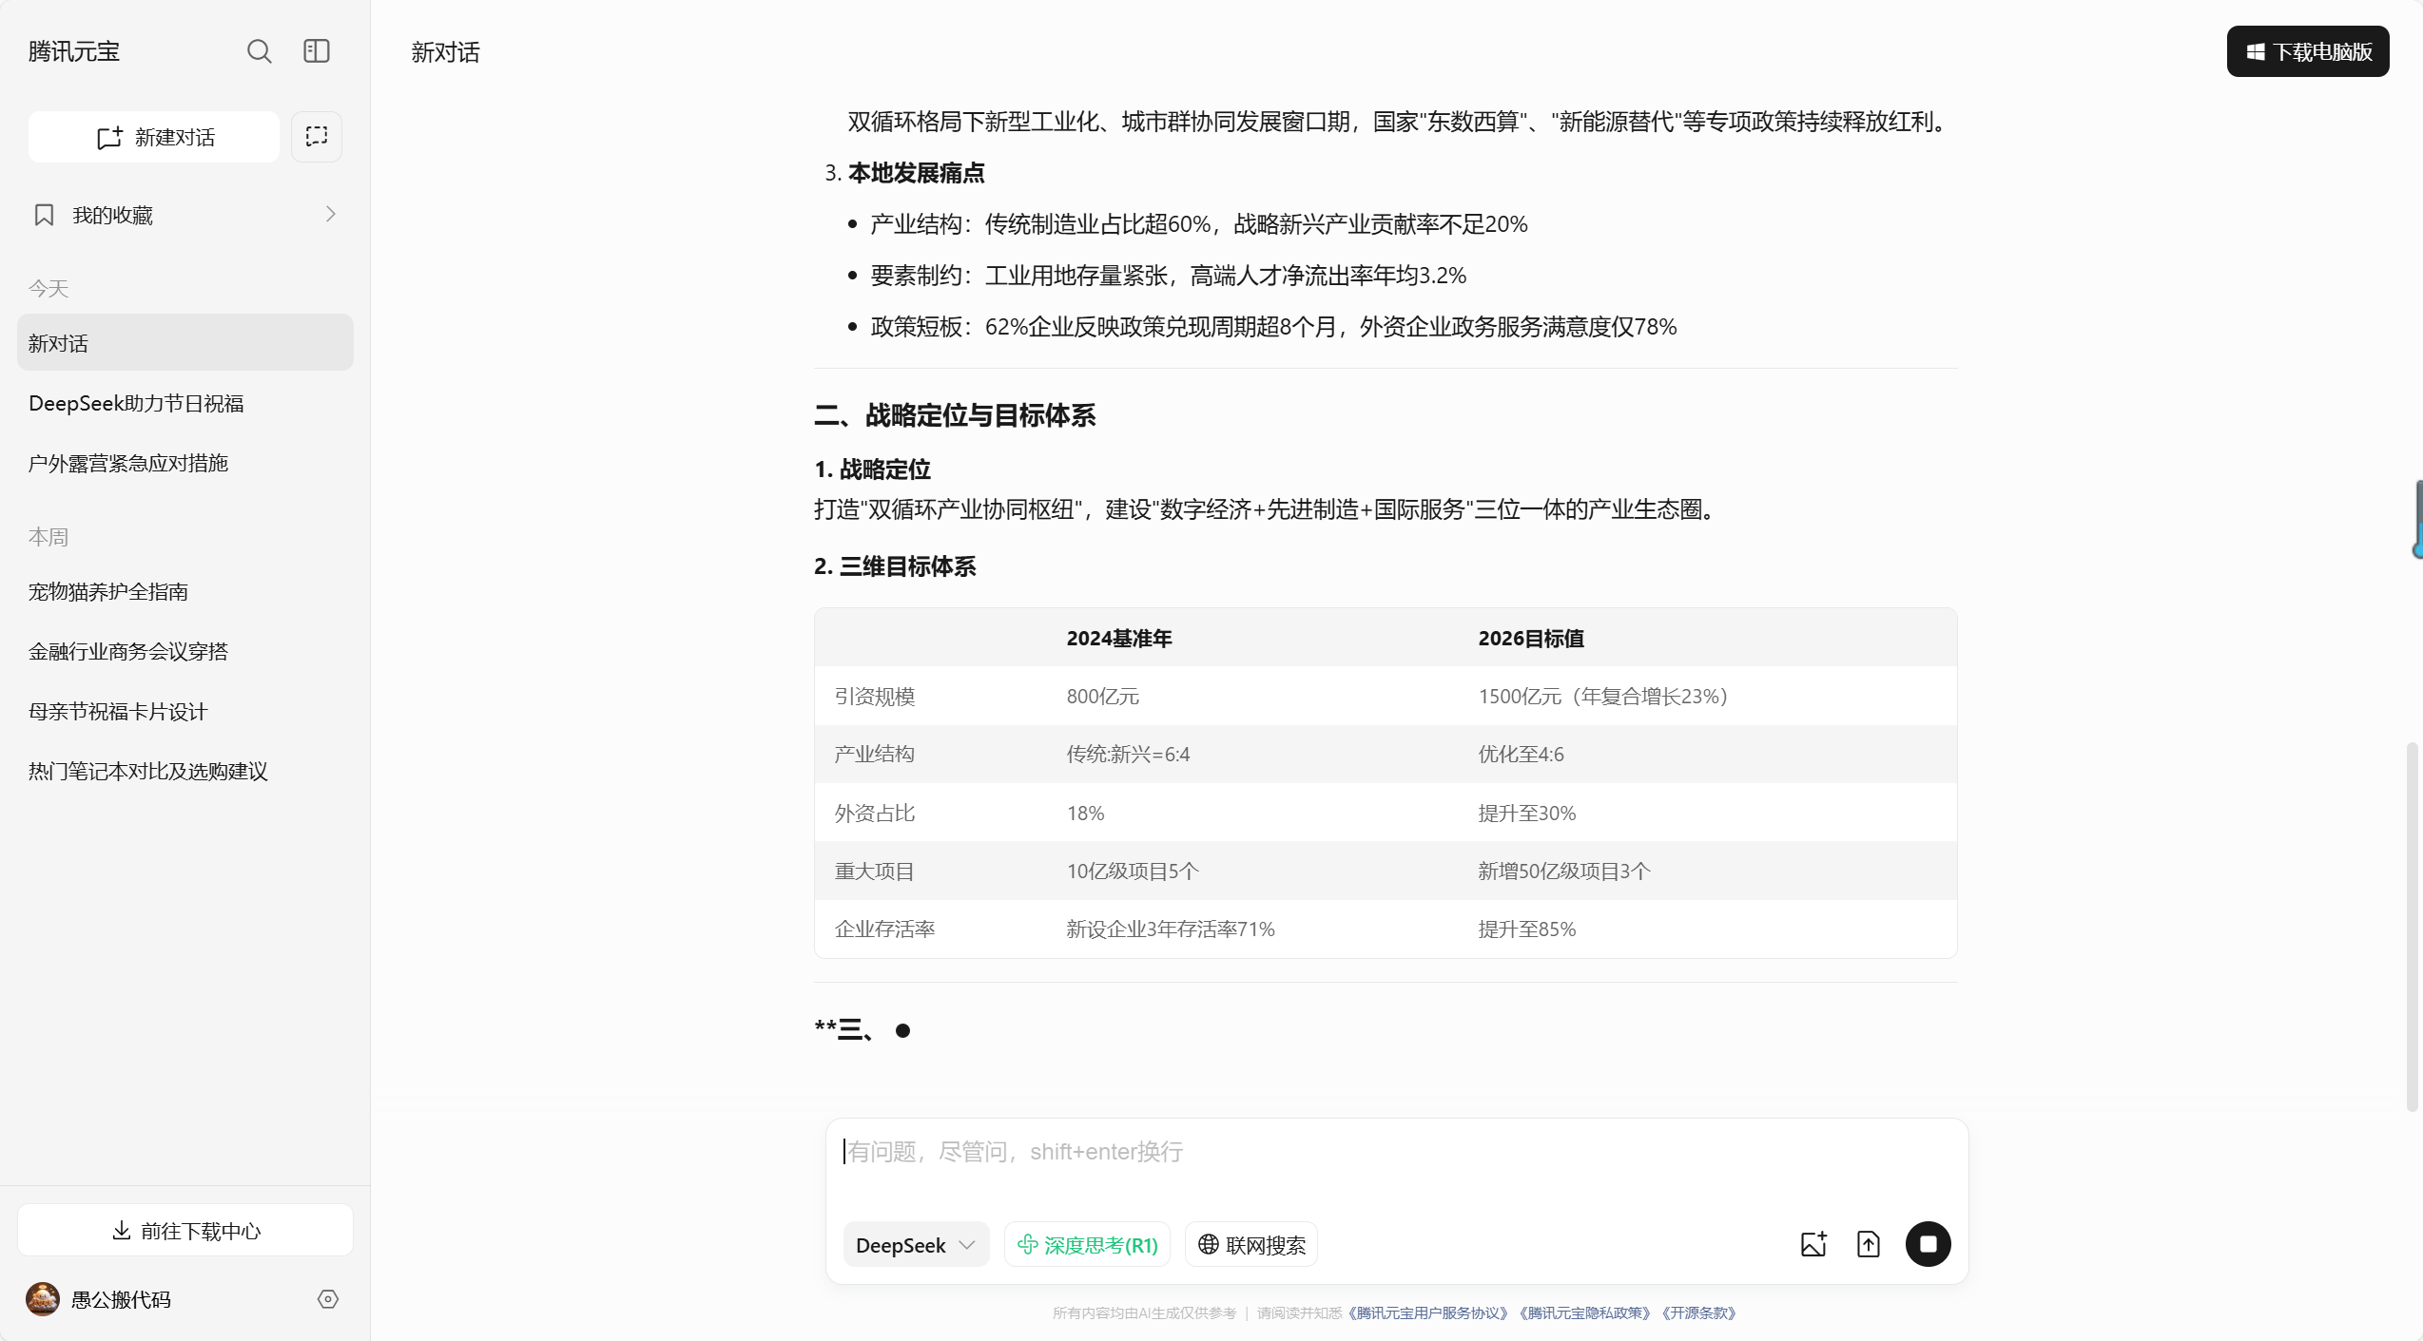Click 新建对话 button
This screenshot has height=1341, width=2423.
coord(154,137)
